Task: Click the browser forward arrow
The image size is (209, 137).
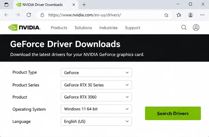Action: [17, 15]
